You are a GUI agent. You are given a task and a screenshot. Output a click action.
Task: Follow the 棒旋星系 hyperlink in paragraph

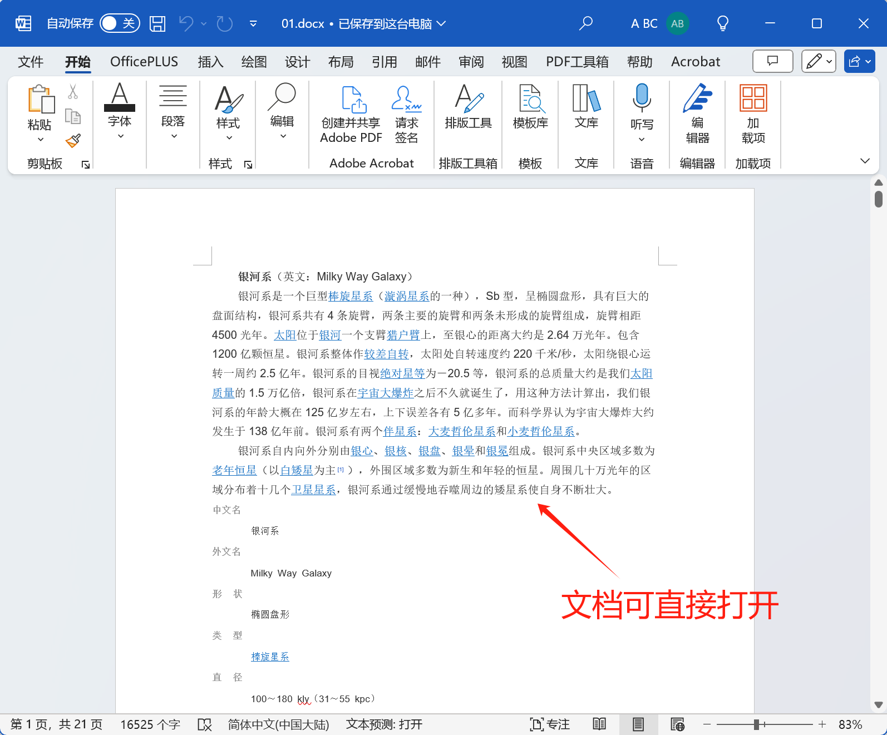coord(351,296)
